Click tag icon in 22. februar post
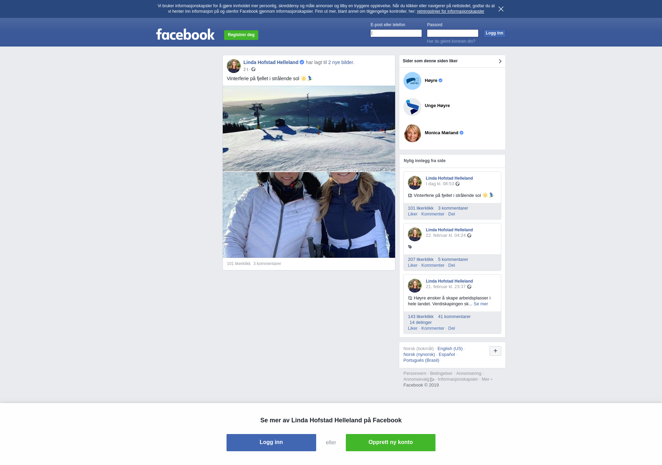Image resolution: width=662 pixels, height=465 pixels. point(410,247)
